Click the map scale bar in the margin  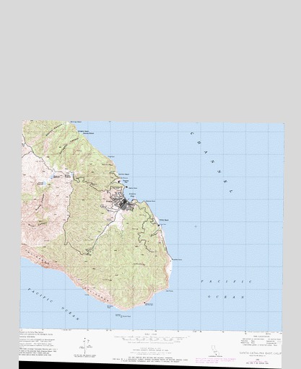tap(152, 339)
